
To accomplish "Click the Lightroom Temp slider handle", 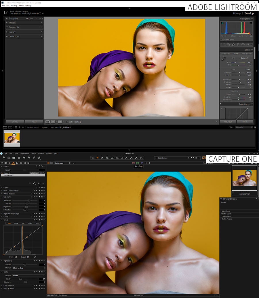I will [x=235, y=62].
